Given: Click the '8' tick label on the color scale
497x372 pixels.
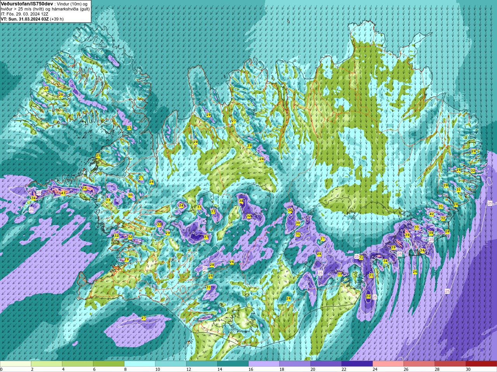Looking at the screenshot, I should [126, 369].
